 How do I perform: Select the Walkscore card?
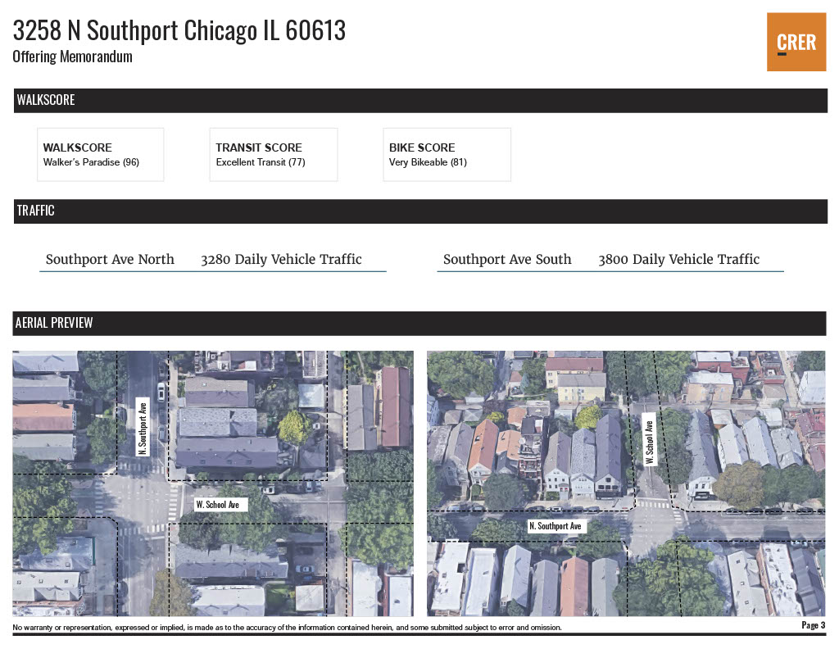100,154
